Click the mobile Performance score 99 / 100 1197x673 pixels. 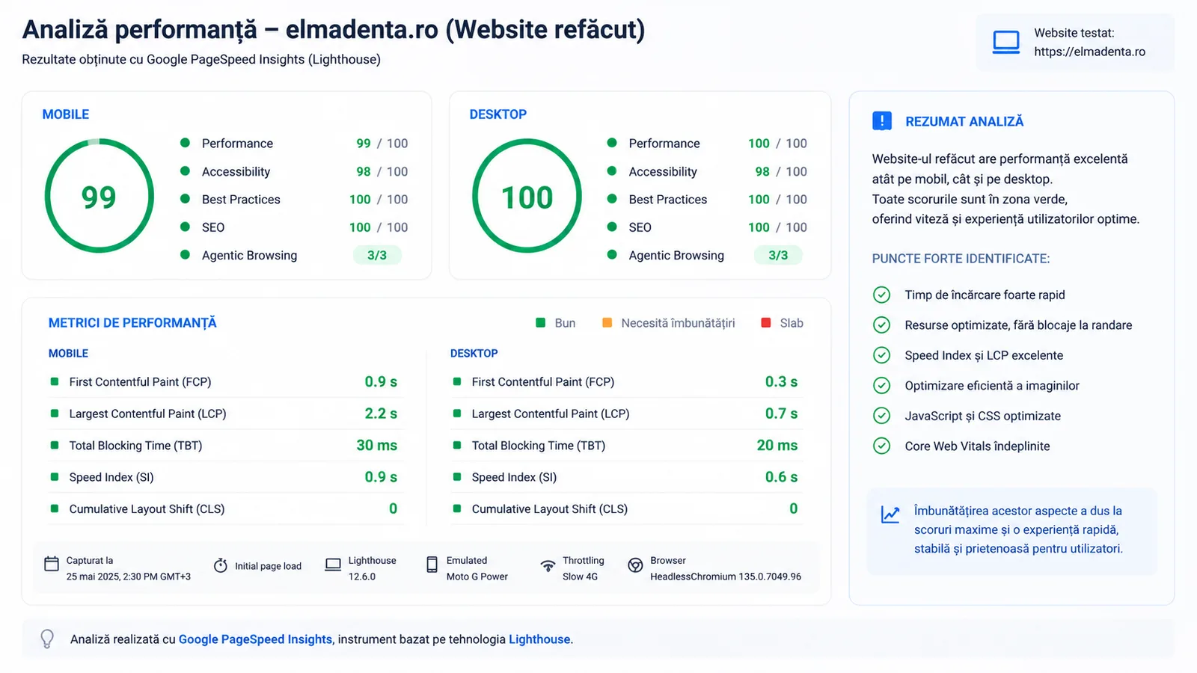382,144
